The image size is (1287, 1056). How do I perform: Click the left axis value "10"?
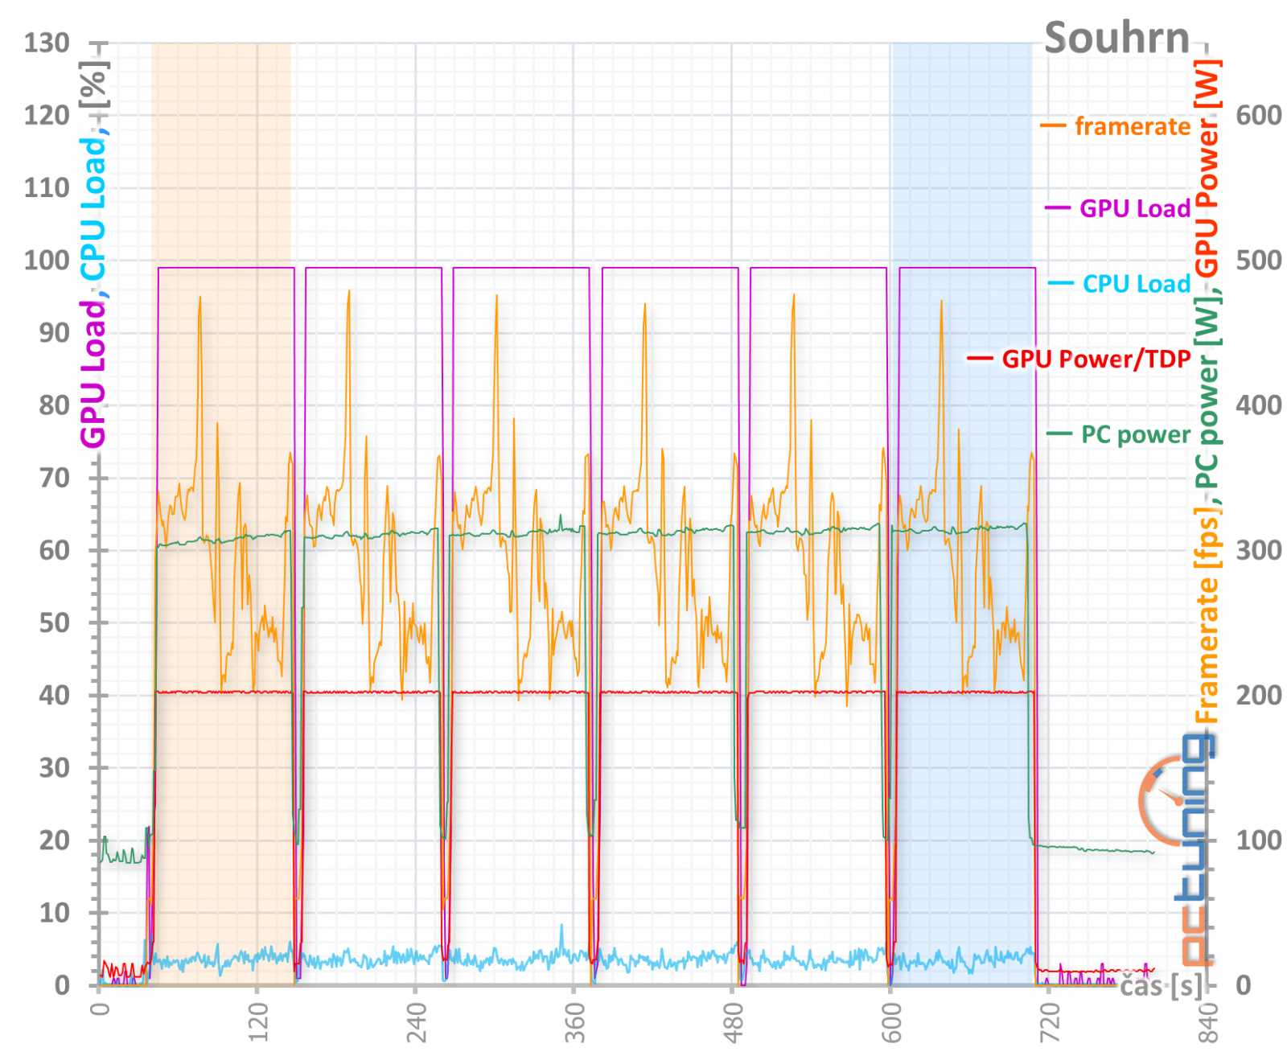[54, 912]
